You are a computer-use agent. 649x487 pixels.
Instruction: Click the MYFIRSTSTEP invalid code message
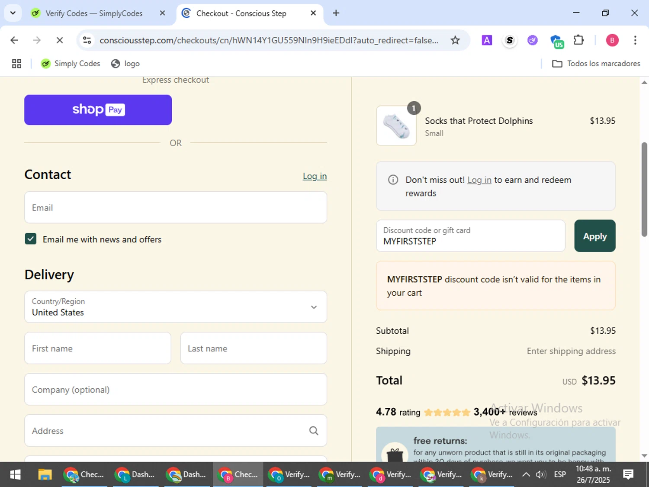(496, 286)
